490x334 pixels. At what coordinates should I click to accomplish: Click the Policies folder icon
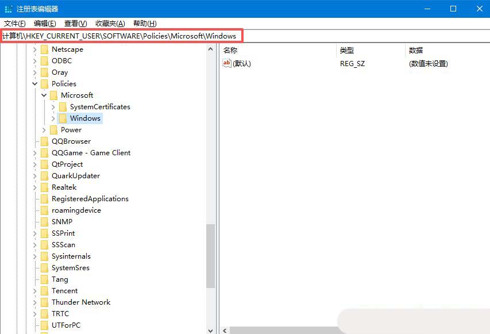point(44,84)
